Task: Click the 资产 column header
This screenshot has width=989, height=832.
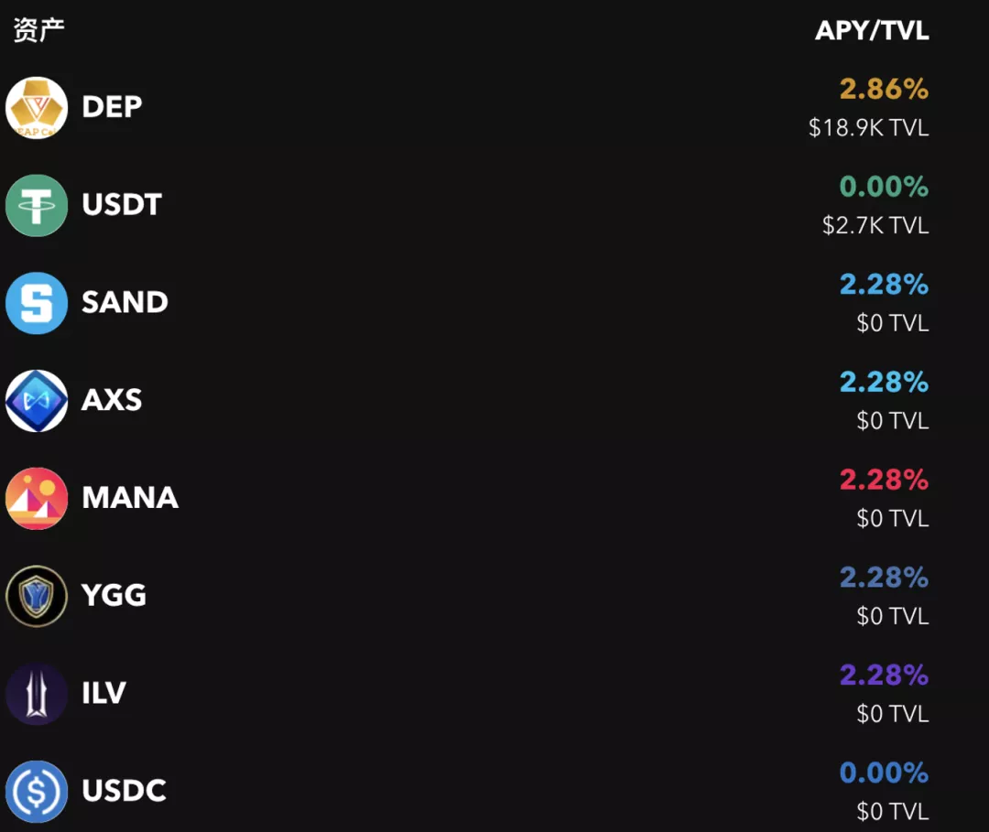Action: pyautogui.click(x=39, y=29)
